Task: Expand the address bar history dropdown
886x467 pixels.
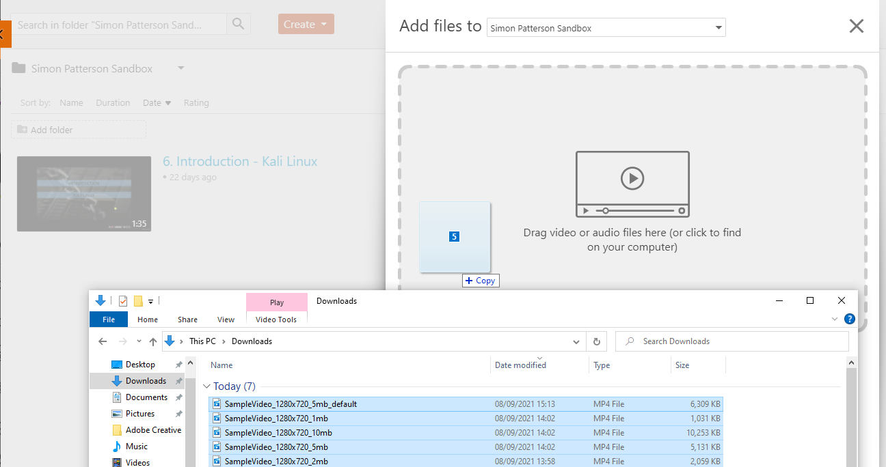Action: pos(577,341)
